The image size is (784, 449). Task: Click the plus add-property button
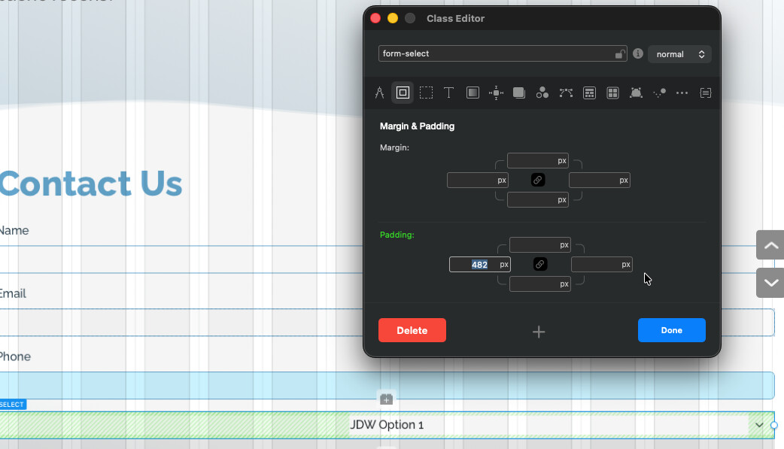[x=539, y=332]
